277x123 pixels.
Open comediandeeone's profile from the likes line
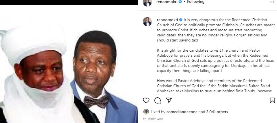point(181,112)
